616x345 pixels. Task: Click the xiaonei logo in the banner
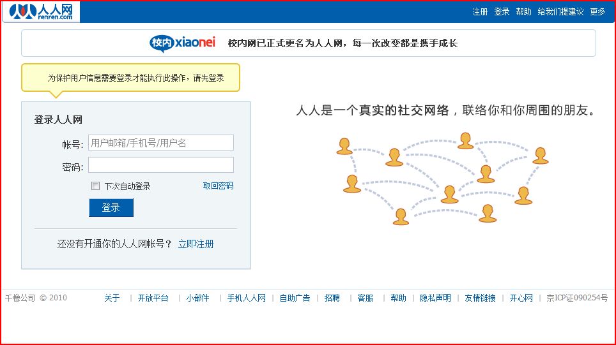point(183,43)
